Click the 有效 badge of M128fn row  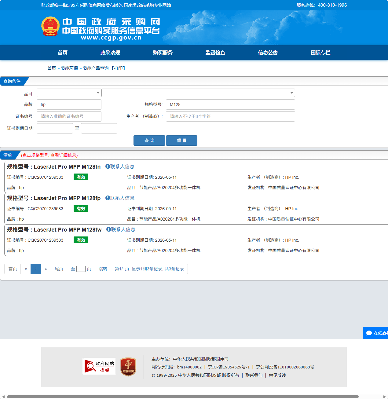81,177
